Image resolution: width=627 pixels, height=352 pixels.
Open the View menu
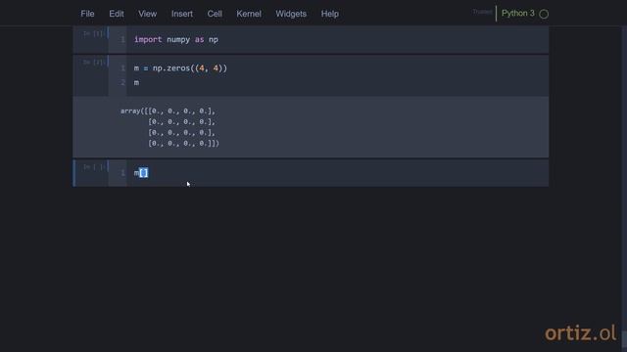148,14
